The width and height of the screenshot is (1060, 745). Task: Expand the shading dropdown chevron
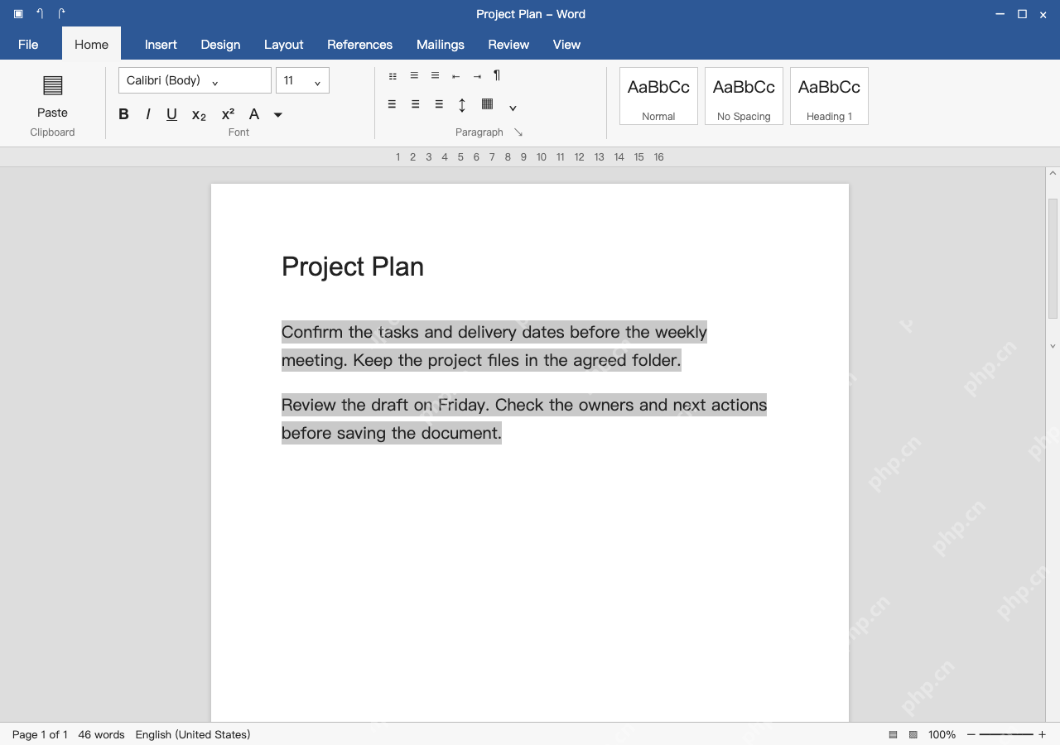coord(513,108)
